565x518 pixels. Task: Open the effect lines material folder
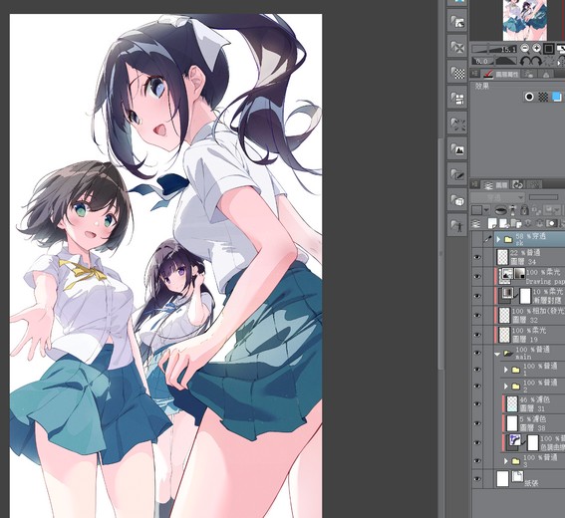[457, 124]
